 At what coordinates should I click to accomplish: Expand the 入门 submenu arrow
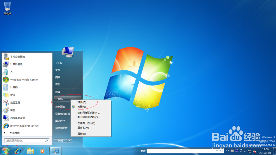pos(49,72)
